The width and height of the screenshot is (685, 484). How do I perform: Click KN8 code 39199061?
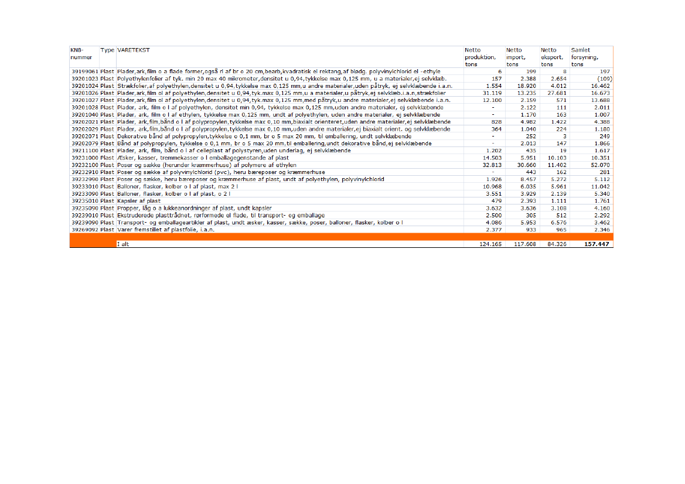tap(85, 71)
